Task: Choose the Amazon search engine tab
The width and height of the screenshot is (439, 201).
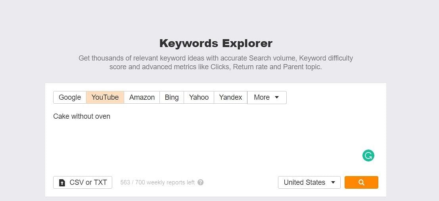Action: click(x=142, y=97)
